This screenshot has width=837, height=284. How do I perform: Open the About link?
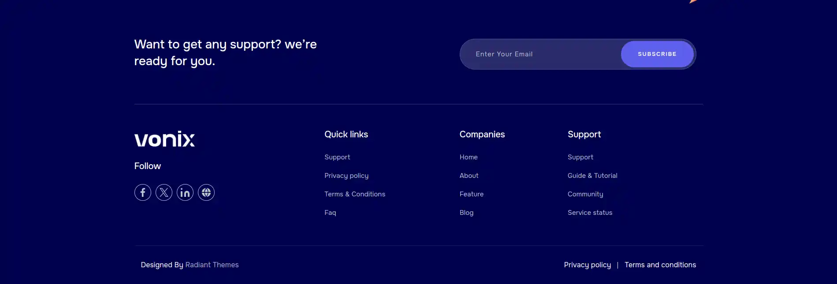coord(469,176)
